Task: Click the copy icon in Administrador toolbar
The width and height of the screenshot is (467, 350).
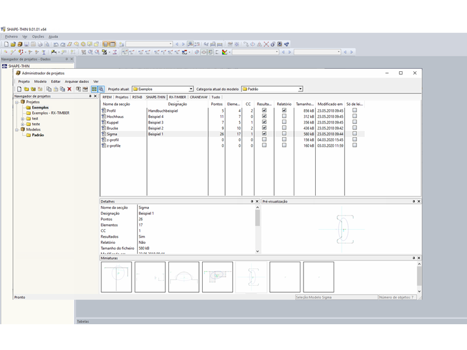Action: [x=49, y=89]
